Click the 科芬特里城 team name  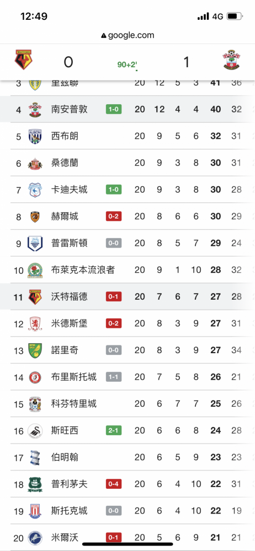pyautogui.click(x=74, y=404)
